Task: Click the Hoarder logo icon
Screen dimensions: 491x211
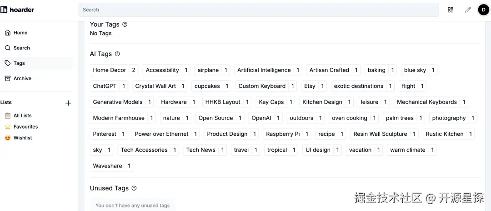Action: (4, 10)
